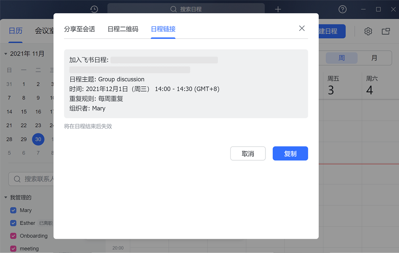Viewport: 399px width, 253px height.
Task: Click the pop-out window icon beside settings
Action: point(386,31)
